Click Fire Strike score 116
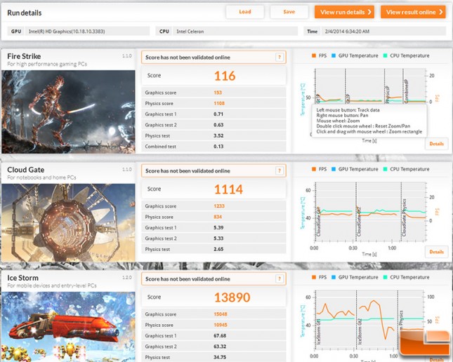The height and width of the screenshot is (362, 453). click(225, 76)
